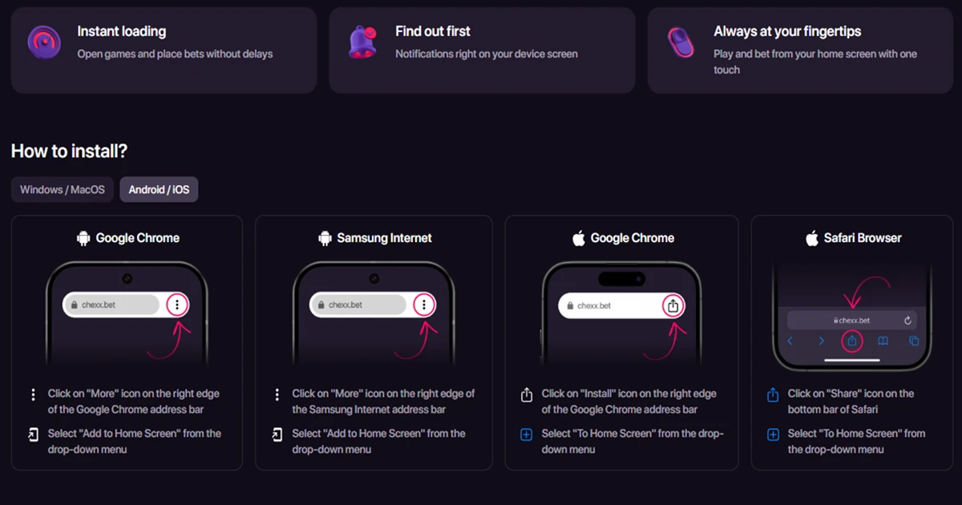Click the chexx.bet address field in Android Chrome mockup
This screenshot has width=962, height=505.
coord(113,305)
